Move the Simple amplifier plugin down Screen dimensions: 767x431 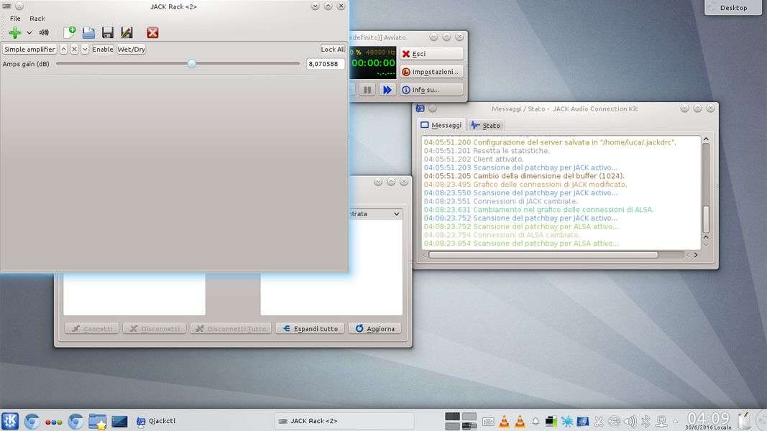(x=85, y=50)
